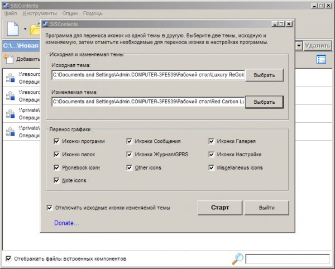Click the Удалить button in main window
This screenshot has width=335, height=269.
[x=318, y=45]
